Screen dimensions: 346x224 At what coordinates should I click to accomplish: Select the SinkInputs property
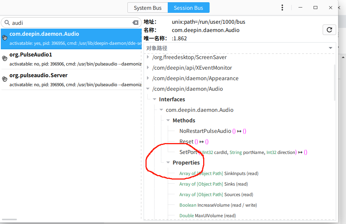[x=219, y=173]
